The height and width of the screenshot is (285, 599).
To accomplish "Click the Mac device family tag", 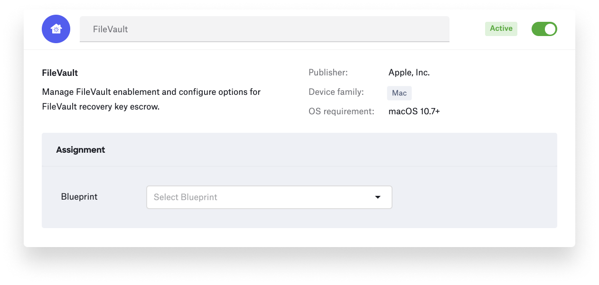I will (399, 93).
